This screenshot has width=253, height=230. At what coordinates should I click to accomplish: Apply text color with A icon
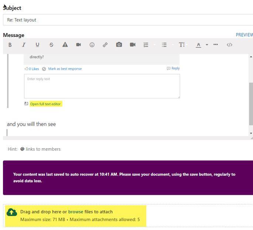(x=198, y=45)
